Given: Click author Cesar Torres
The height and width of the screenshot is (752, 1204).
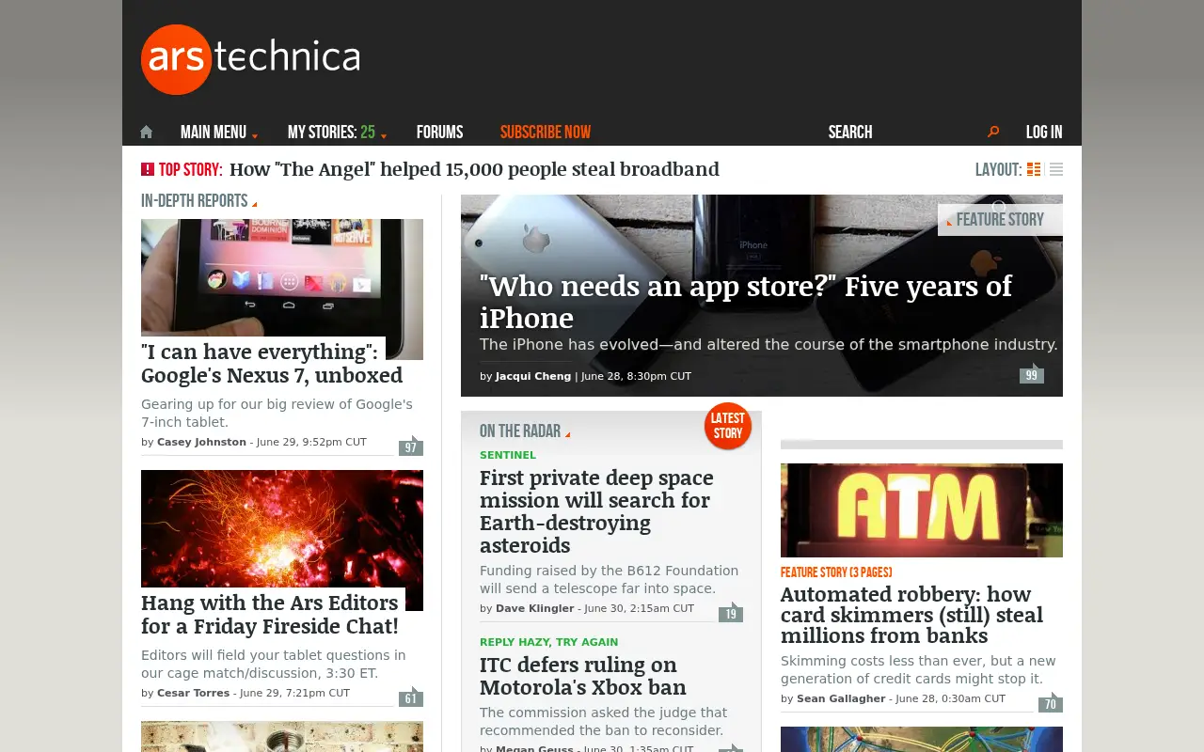Looking at the screenshot, I should pos(193,693).
